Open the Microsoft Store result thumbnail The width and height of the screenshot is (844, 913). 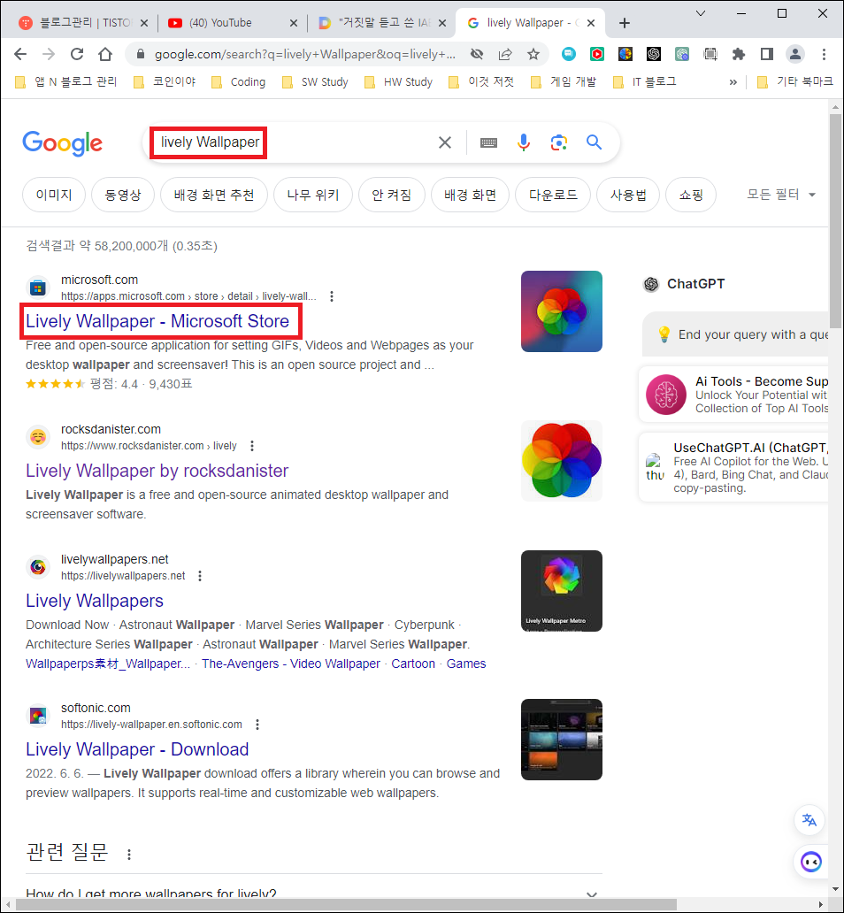click(562, 311)
